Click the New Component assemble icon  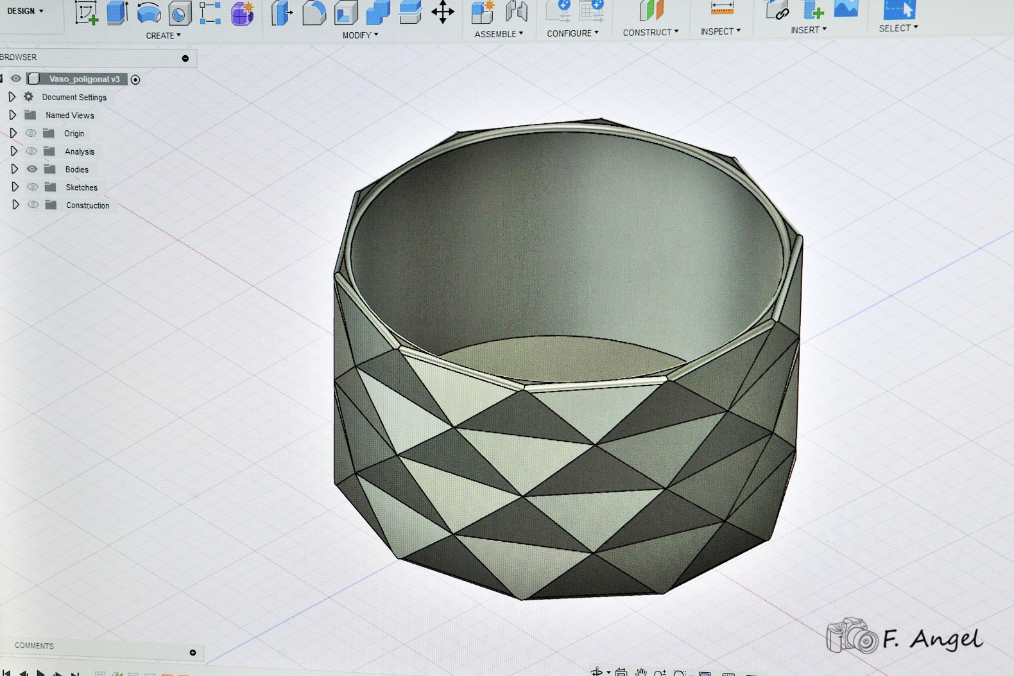coord(483,12)
